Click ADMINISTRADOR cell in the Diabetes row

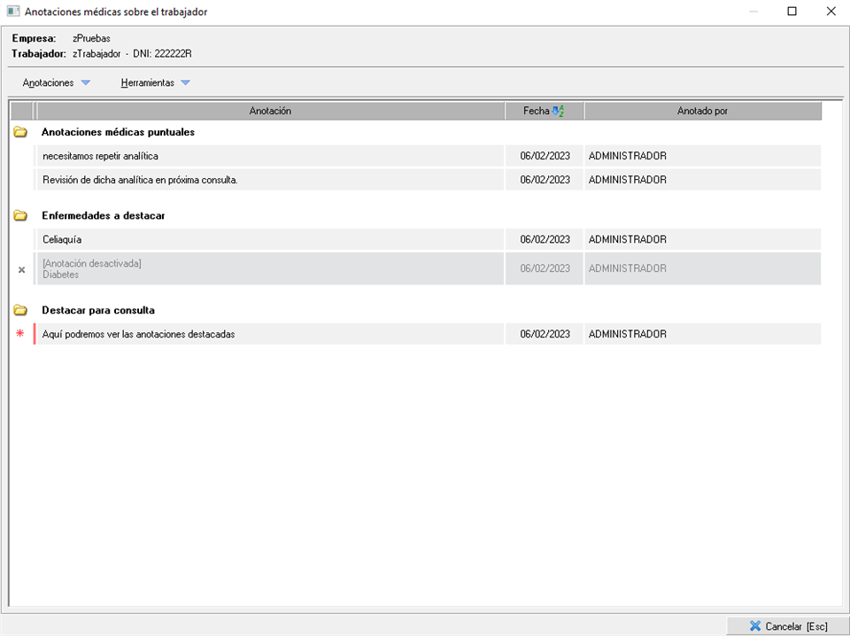(702, 268)
